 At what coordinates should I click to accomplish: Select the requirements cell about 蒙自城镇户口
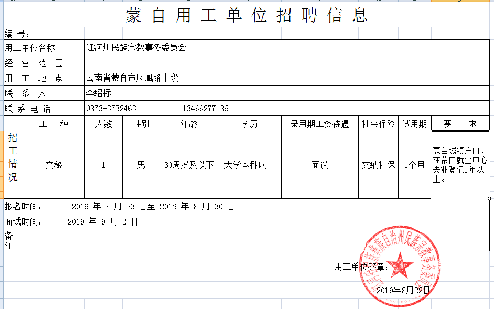[460, 165]
